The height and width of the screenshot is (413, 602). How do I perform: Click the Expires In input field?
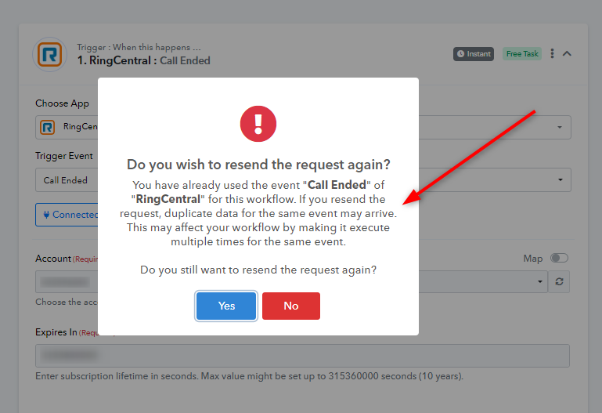(x=302, y=356)
